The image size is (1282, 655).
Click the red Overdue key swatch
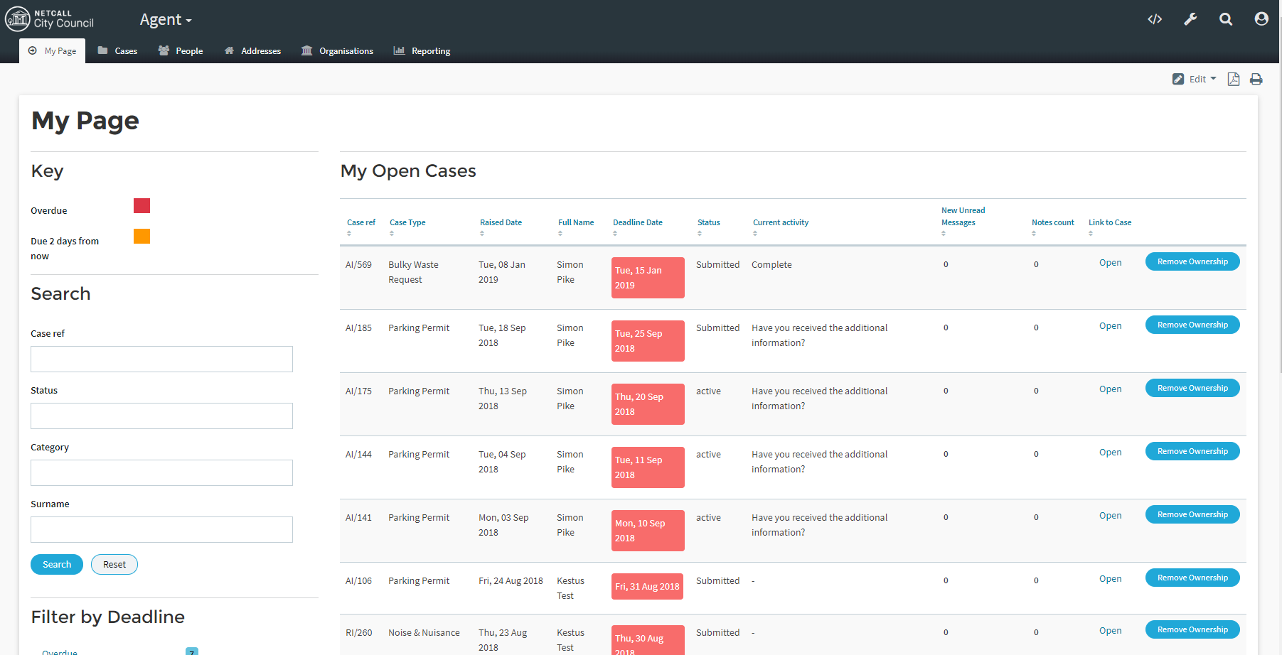pos(141,206)
